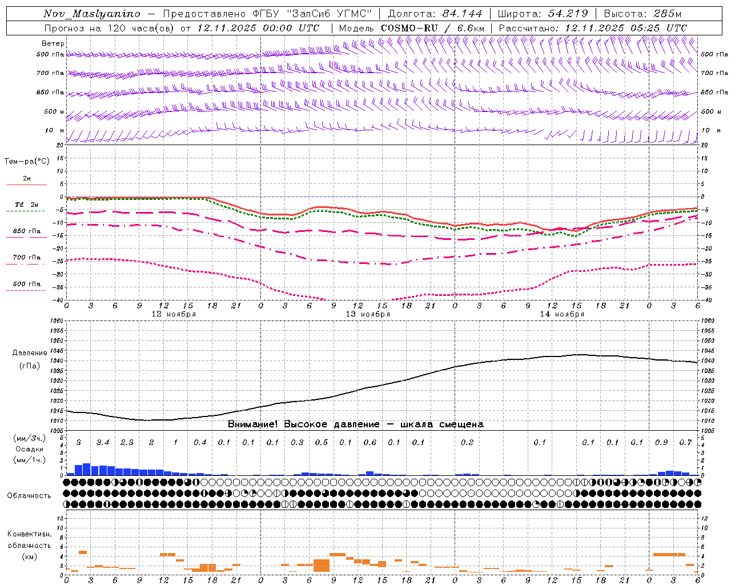Click the 0.4 precipitation value
This screenshot has height=585, width=731.
tap(200, 443)
